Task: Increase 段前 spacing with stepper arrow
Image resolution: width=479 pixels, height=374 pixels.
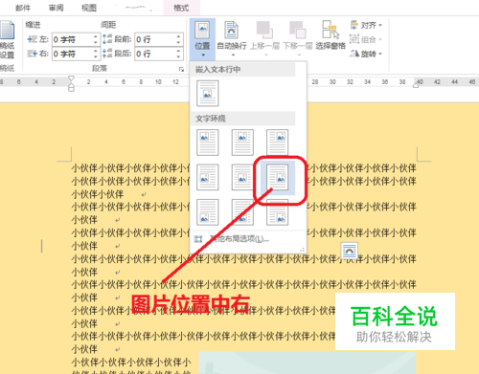Action: point(178,36)
